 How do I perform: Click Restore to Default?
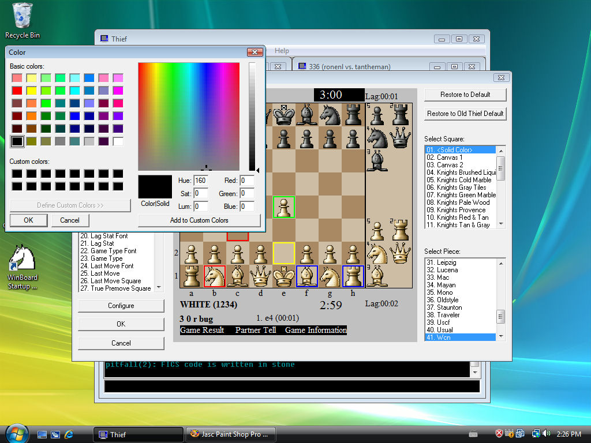point(465,95)
